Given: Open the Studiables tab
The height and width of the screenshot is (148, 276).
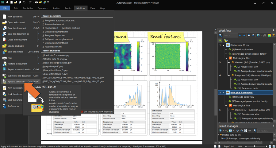Looking at the screenshot, I should coord(28,8).
